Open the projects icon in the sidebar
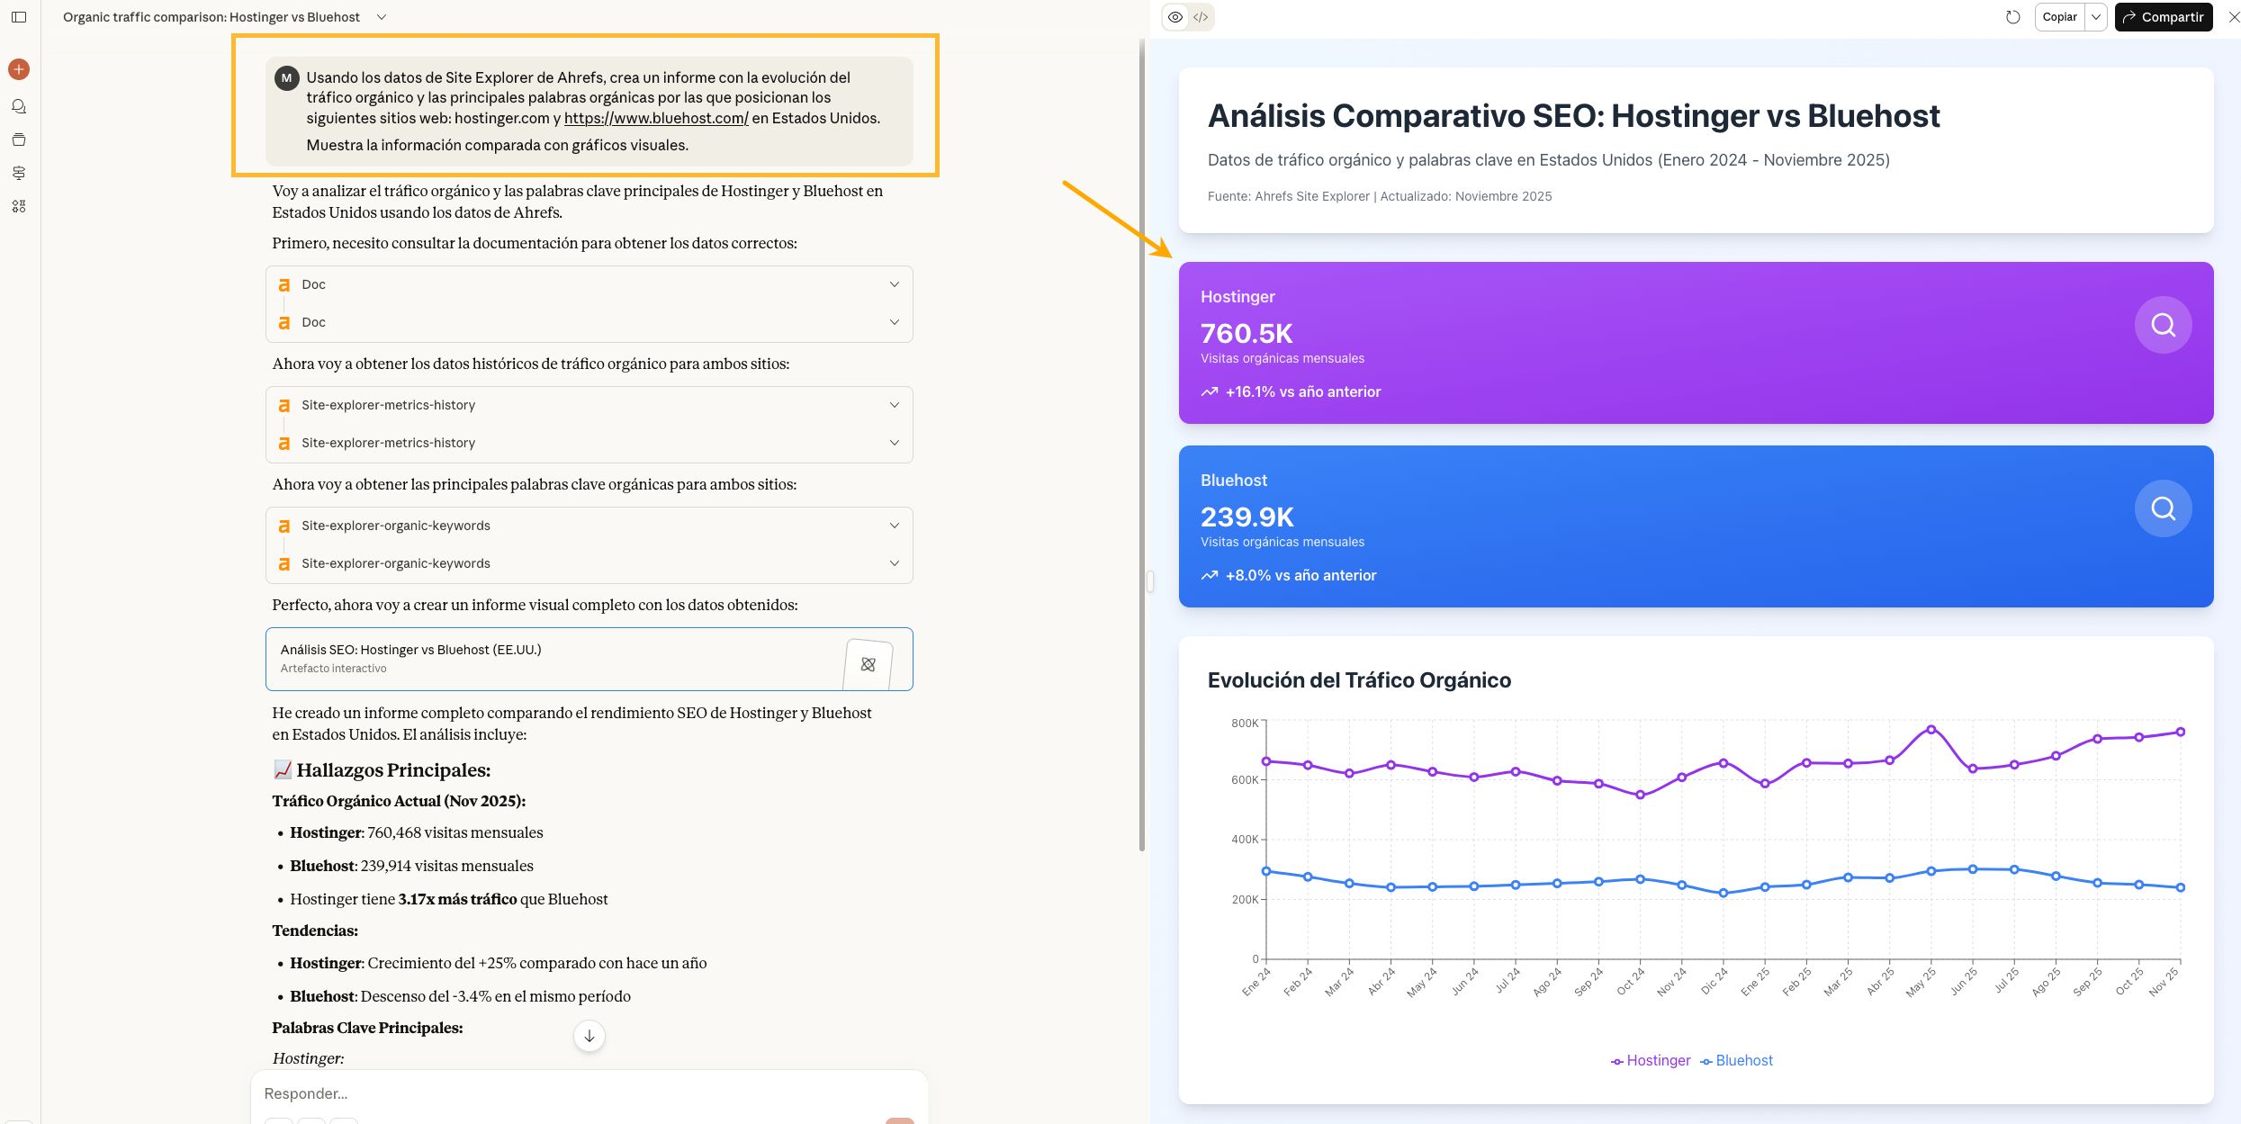This screenshot has height=1124, width=2241. click(x=18, y=139)
